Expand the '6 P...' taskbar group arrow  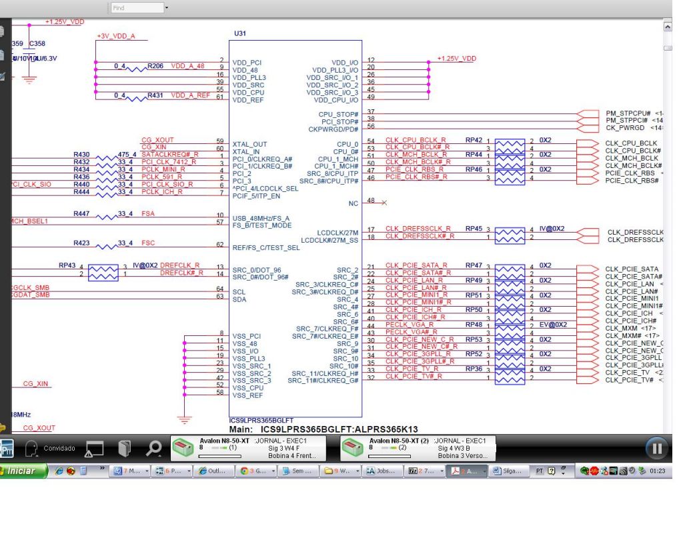(x=189, y=471)
